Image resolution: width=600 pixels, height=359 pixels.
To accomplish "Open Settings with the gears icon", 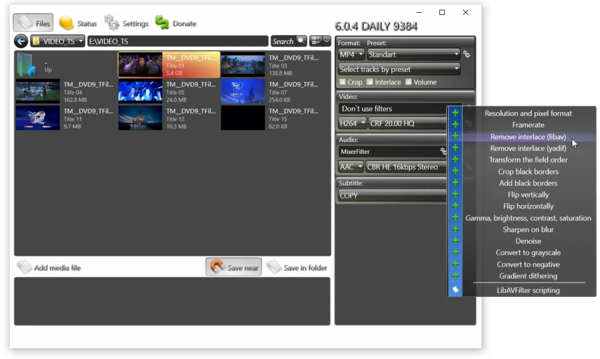I will (x=112, y=22).
